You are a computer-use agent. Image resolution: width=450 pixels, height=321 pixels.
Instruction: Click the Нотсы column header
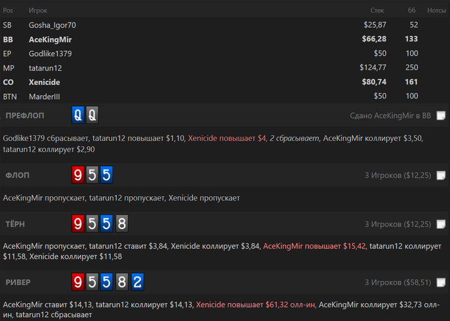[x=437, y=11]
